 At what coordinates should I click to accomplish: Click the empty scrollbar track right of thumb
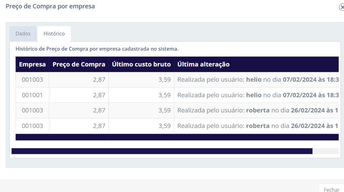(x=325, y=151)
